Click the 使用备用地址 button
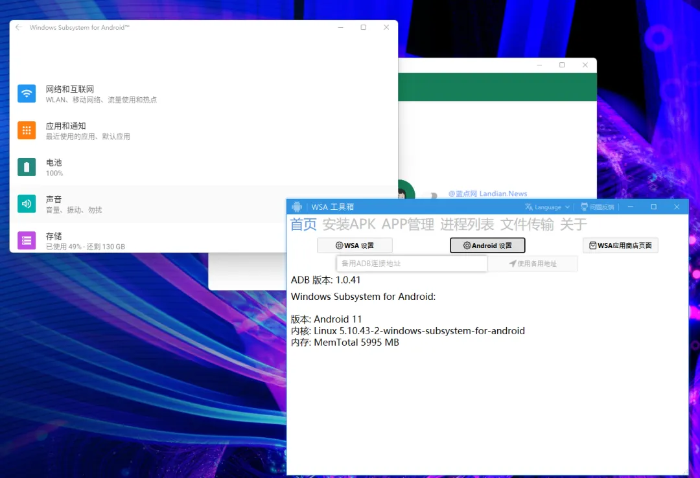 point(533,264)
